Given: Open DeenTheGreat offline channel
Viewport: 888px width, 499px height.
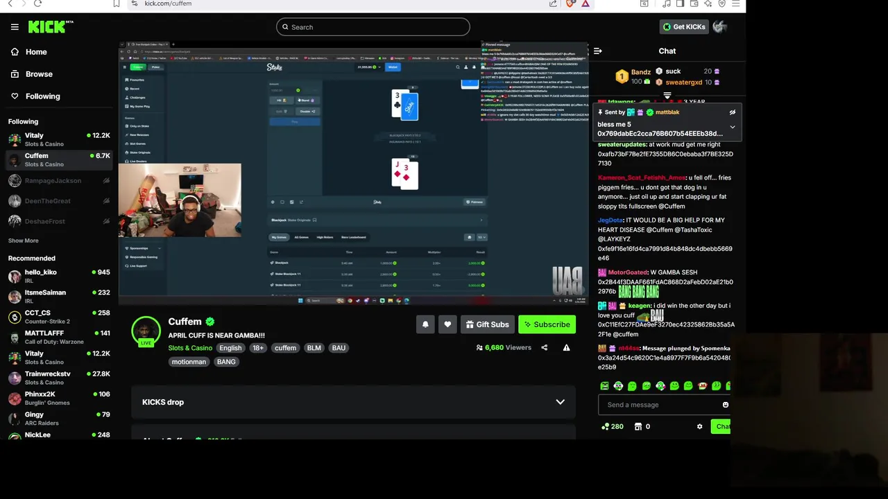Looking at the screenshot, I should click(59, 201).
